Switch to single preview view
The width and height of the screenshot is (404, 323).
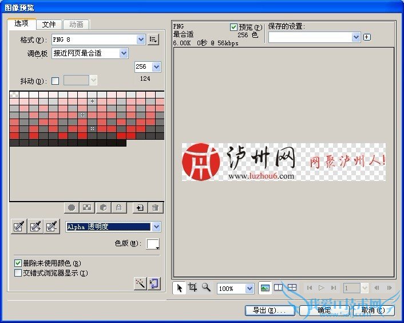pos(265,287)
